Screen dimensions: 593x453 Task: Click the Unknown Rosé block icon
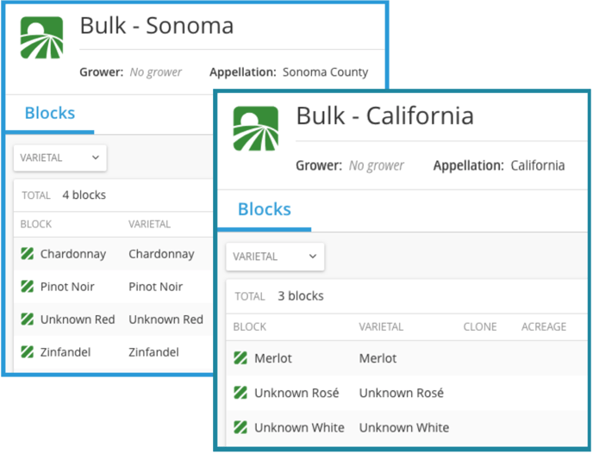pyautogui.click(x=241, y=393)
